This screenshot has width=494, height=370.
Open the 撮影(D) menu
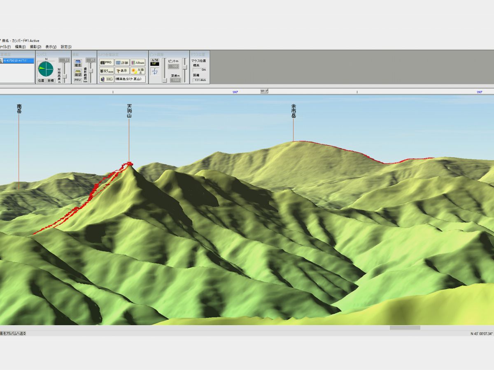pos(36,47)
